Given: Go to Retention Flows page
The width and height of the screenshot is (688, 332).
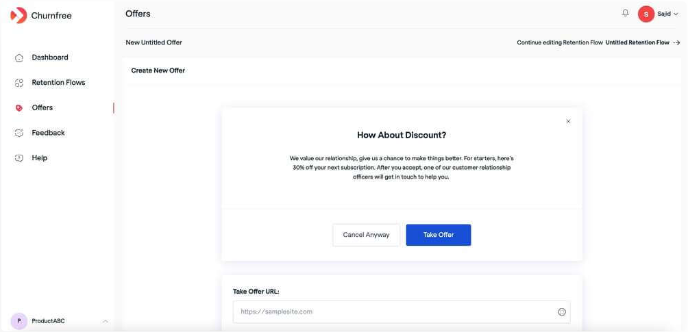Looking at the screenshot, I should [x=58, y=83].
